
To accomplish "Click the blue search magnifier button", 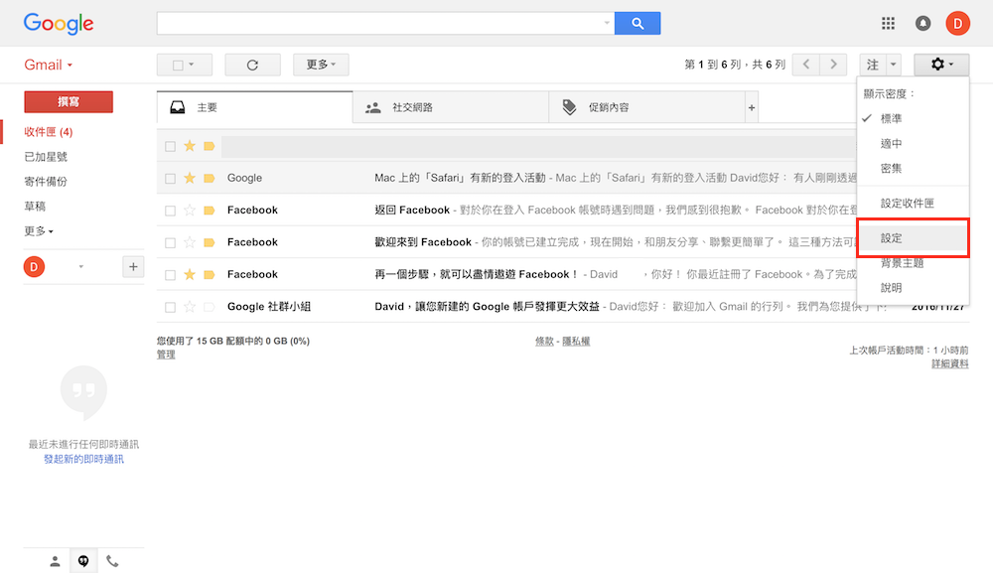I will point(638,23).
